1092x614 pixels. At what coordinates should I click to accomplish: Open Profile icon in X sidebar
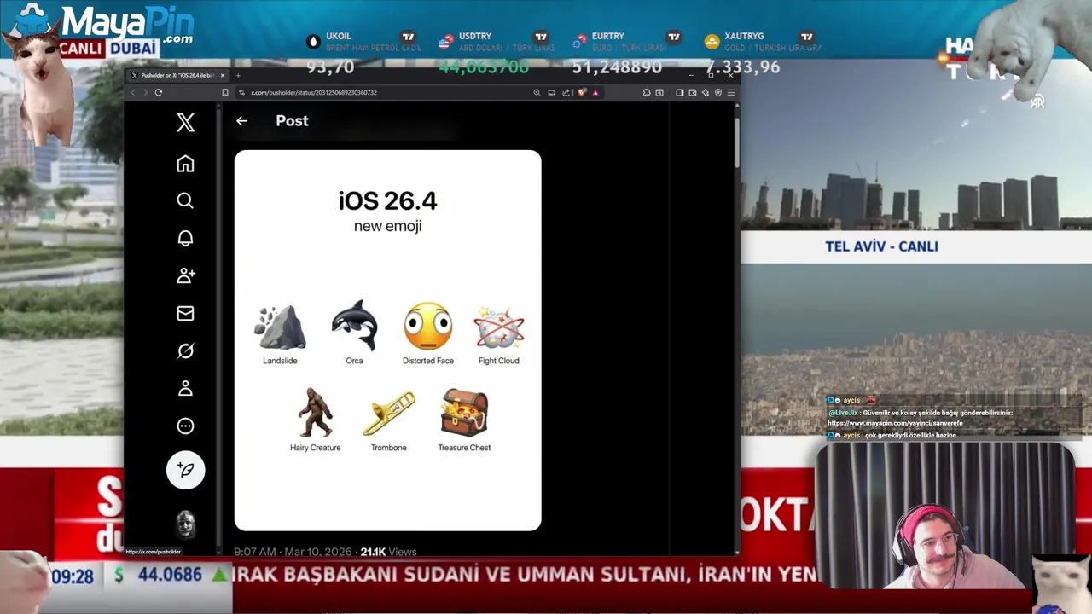(185, 388)
